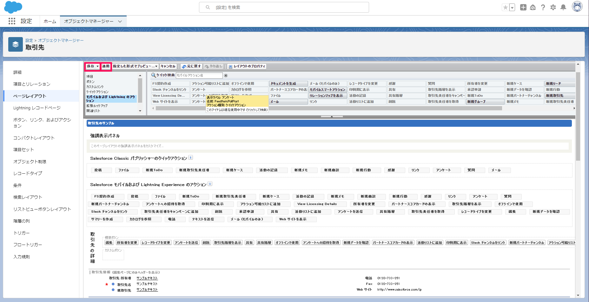The height and width of the screenshot is (302, 589).
Task: Select the ドキュメントを生成 palette item
Action: pyautogui.click(x=288, y=84)
